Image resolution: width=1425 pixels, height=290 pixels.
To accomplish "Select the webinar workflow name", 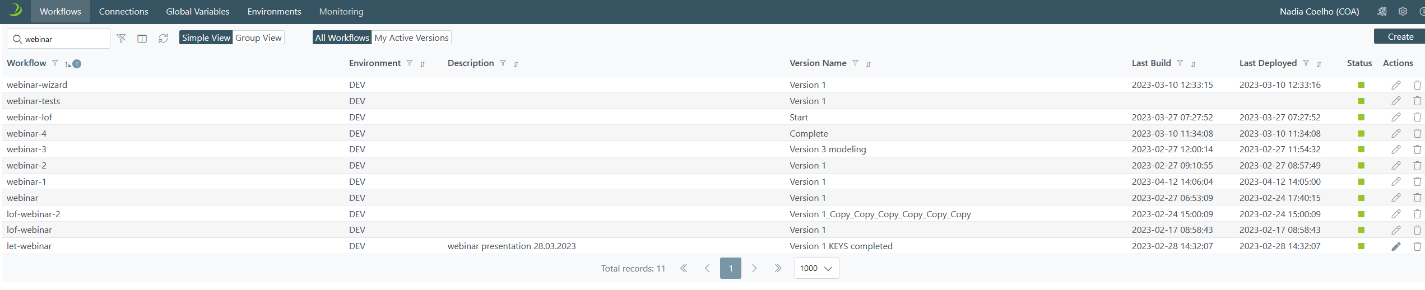I will (22, 198).
